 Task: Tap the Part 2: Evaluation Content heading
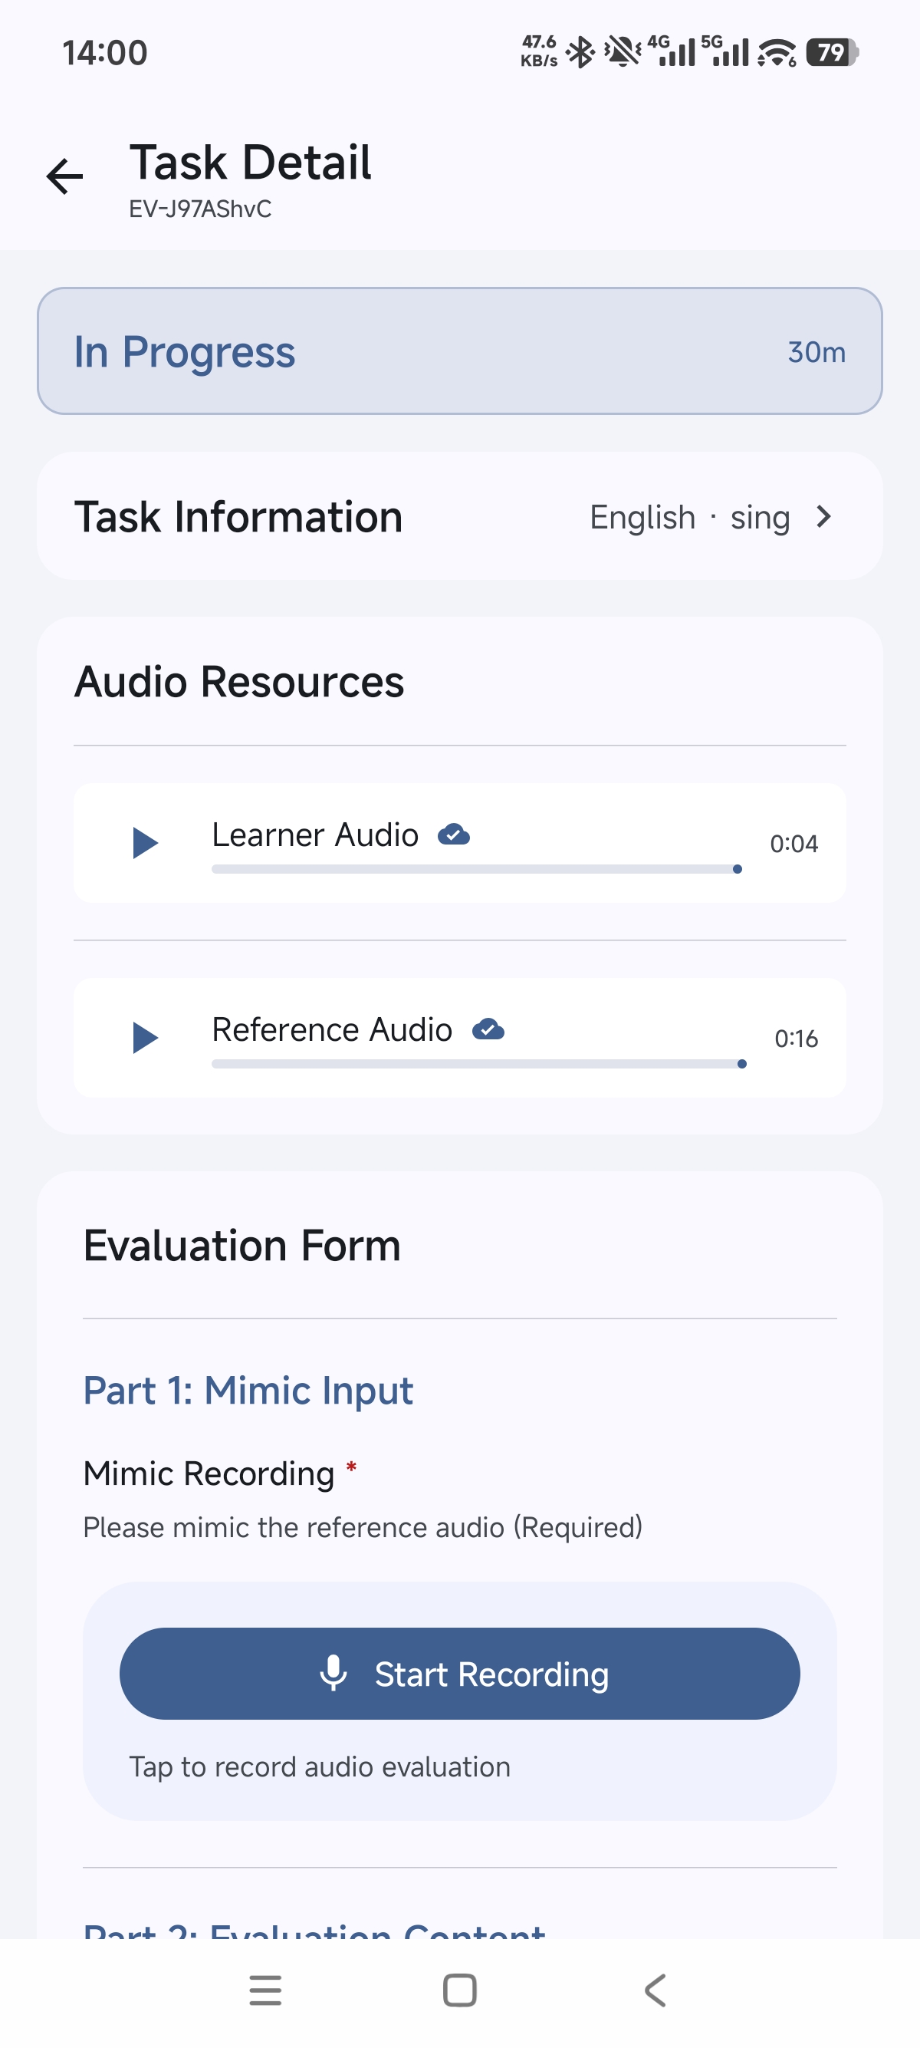314,1929
